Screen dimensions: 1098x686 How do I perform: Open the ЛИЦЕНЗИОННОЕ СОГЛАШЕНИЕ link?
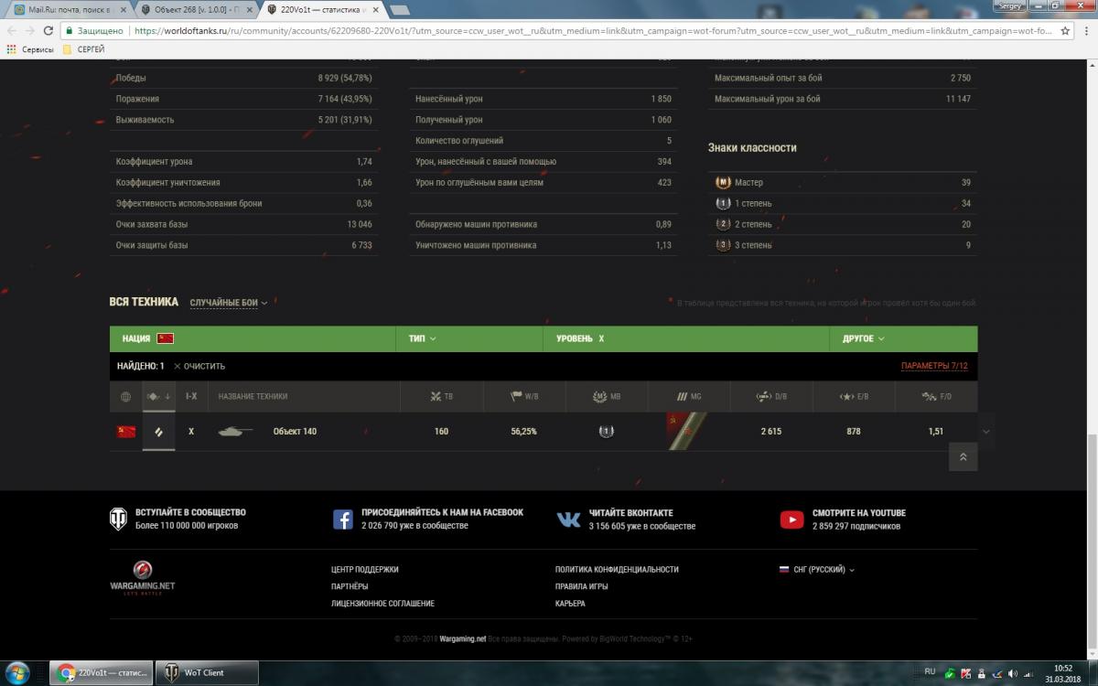pyautogui.click(x=382, y=604)
